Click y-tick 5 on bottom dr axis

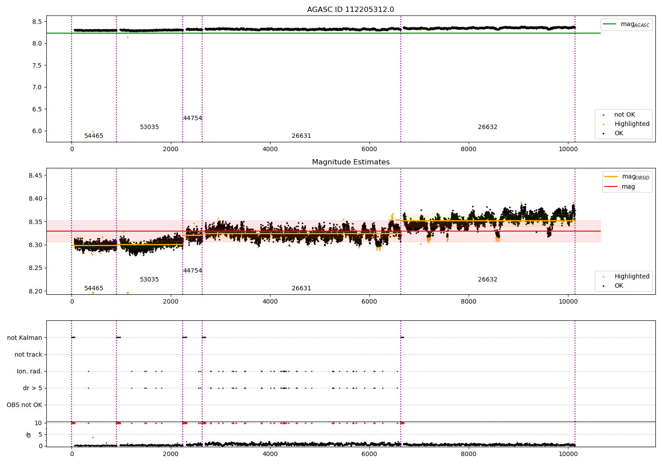(x=40, y=435)
